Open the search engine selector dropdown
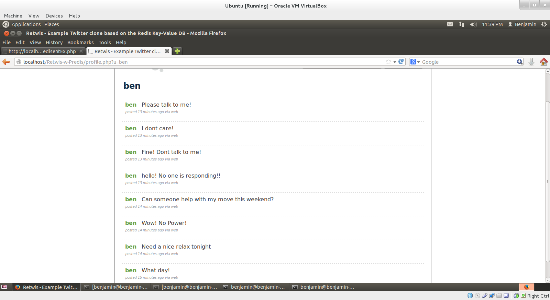 418,62
